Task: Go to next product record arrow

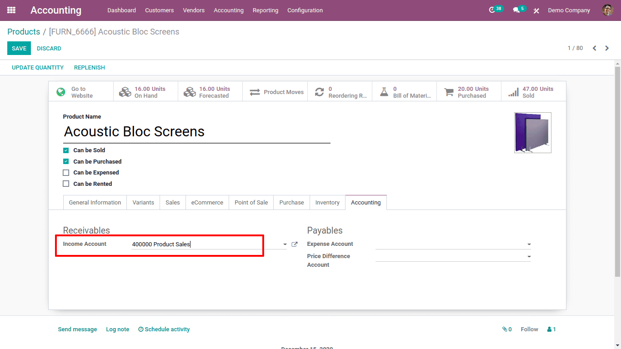Action: (x=607, y=48)
